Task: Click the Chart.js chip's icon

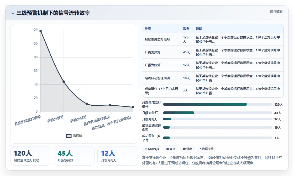Action: click(x=146, y=149)
